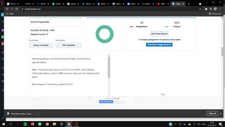Image resolution: width=225 pixels, height=127 pixels.
Task: Open Chrome's three-dot menu
Action: [220, 9]
